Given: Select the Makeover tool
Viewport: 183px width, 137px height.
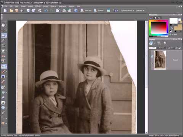Looking at the screenshot, I should (x=3, y=61).
